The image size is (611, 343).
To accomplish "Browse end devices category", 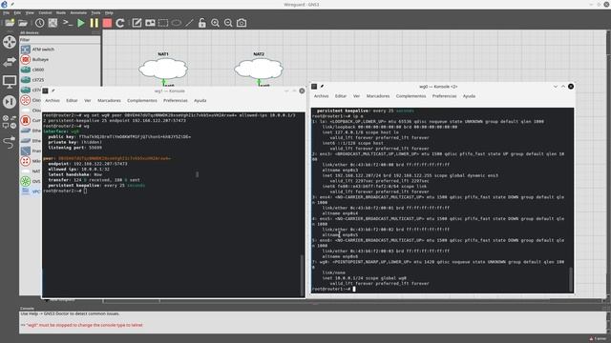I will tap(10, 82).
